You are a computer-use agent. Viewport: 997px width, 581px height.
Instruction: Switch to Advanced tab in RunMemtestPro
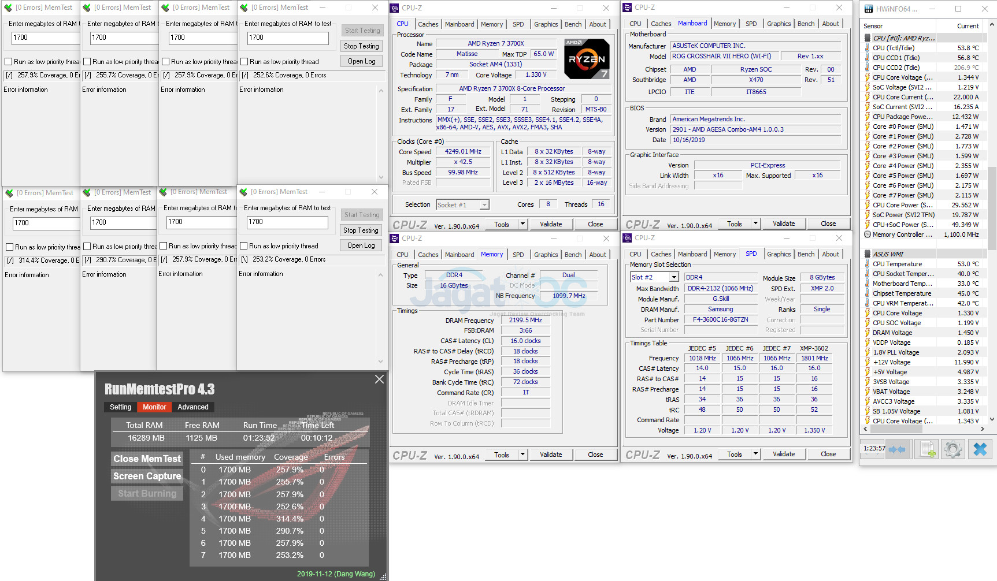coord(192,407)
